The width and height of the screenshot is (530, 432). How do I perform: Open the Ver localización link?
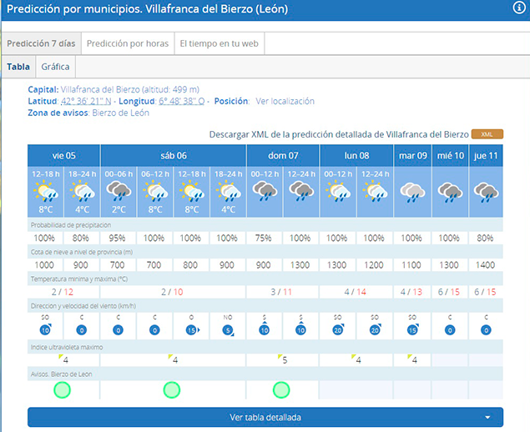[285, 101]
